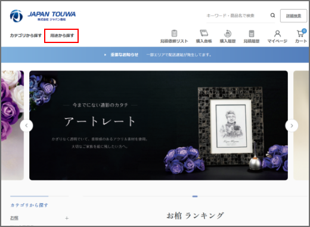310x227 pixels.
Task: Show previous banner slide arrow
Action: 26,125
